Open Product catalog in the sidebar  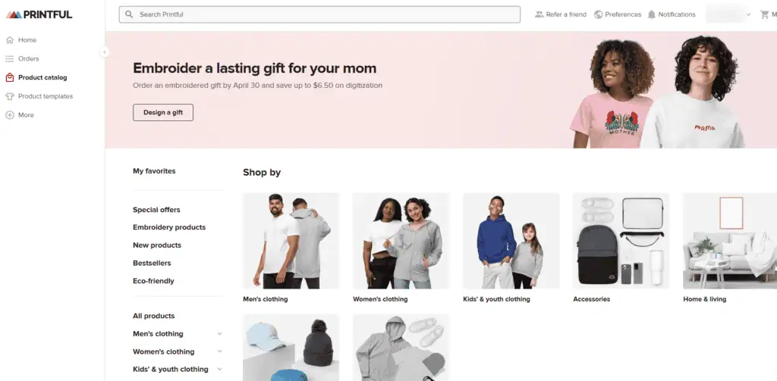42,77
